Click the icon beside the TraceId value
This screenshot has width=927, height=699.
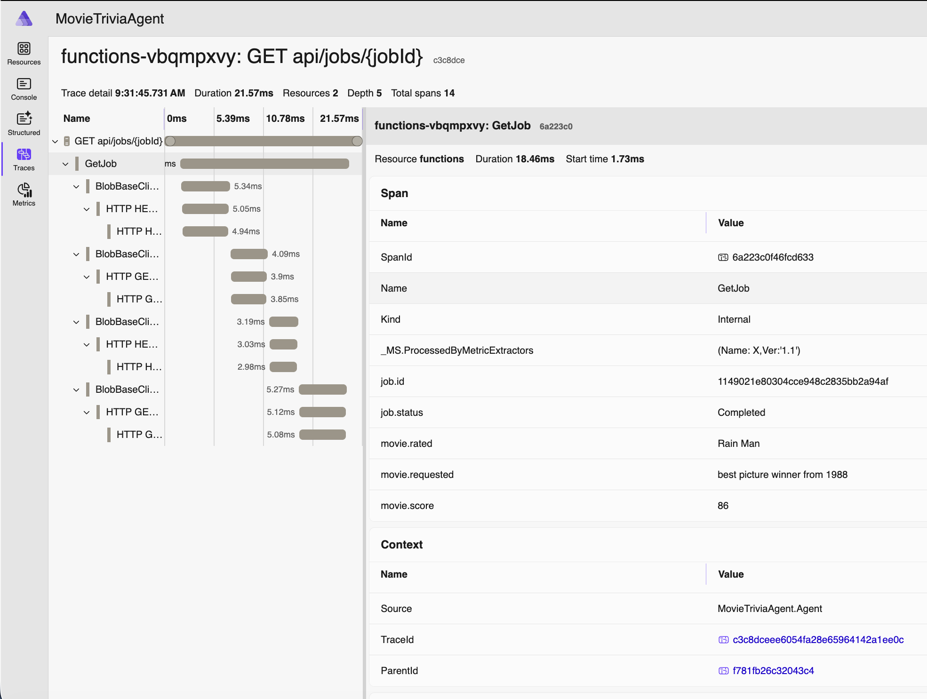tap(723, 640)
